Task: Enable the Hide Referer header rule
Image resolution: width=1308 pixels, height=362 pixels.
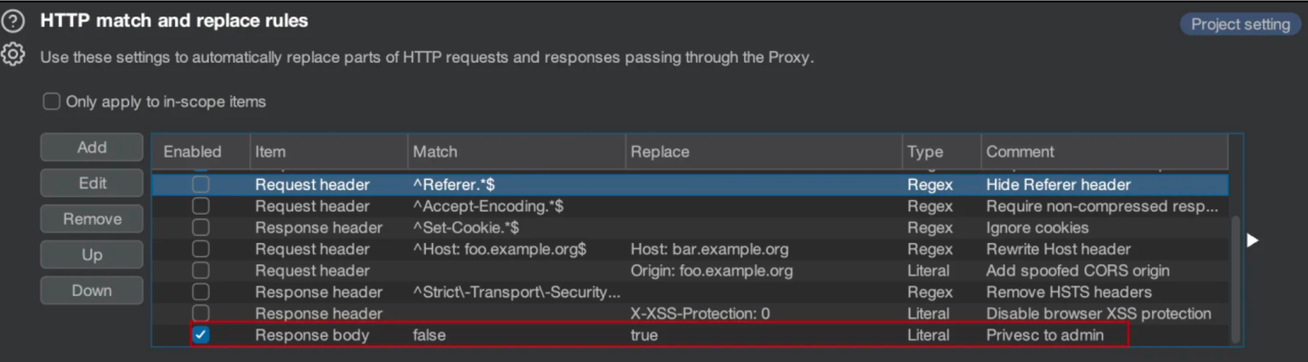Action: coord(200,184)
